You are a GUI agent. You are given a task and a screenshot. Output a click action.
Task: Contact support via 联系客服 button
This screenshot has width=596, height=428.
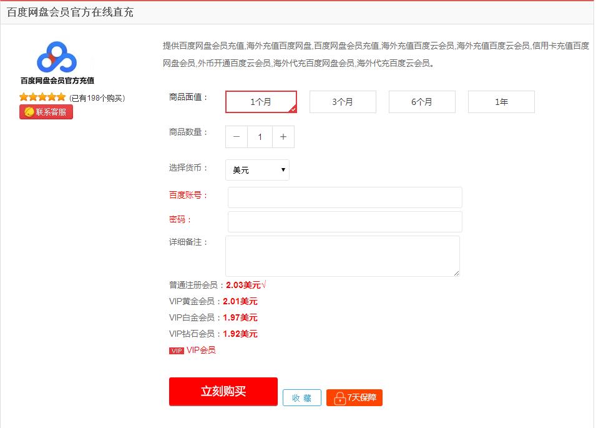[46, 112]
